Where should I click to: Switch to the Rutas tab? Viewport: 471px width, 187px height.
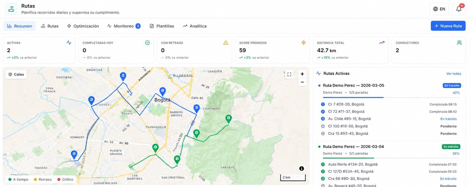[50, 26]
